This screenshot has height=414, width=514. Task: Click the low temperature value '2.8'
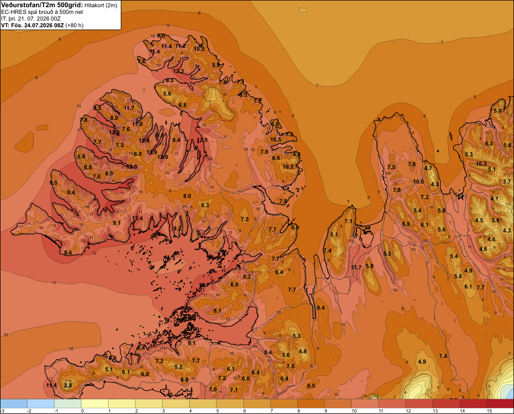point(68,385)
